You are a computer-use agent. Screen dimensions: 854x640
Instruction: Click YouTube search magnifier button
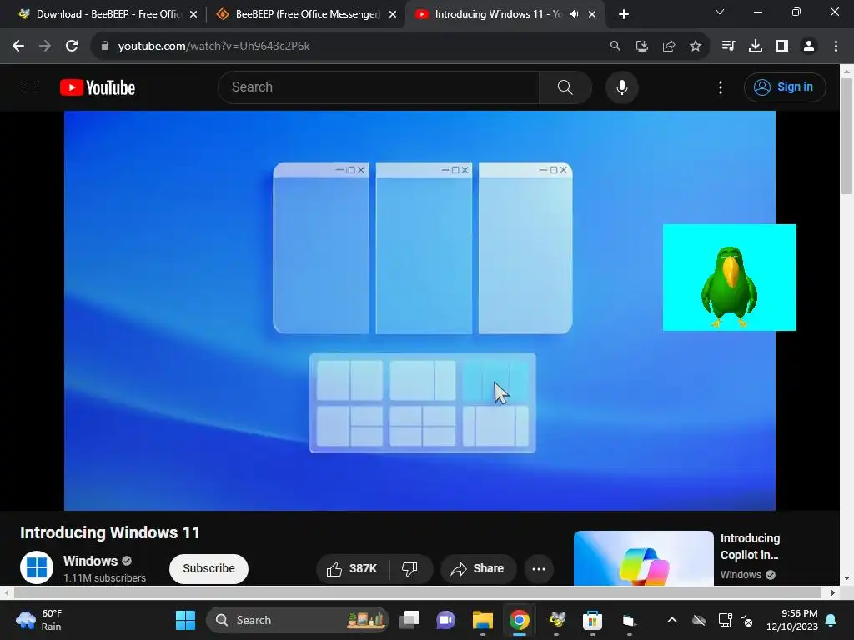coord(565,87)
